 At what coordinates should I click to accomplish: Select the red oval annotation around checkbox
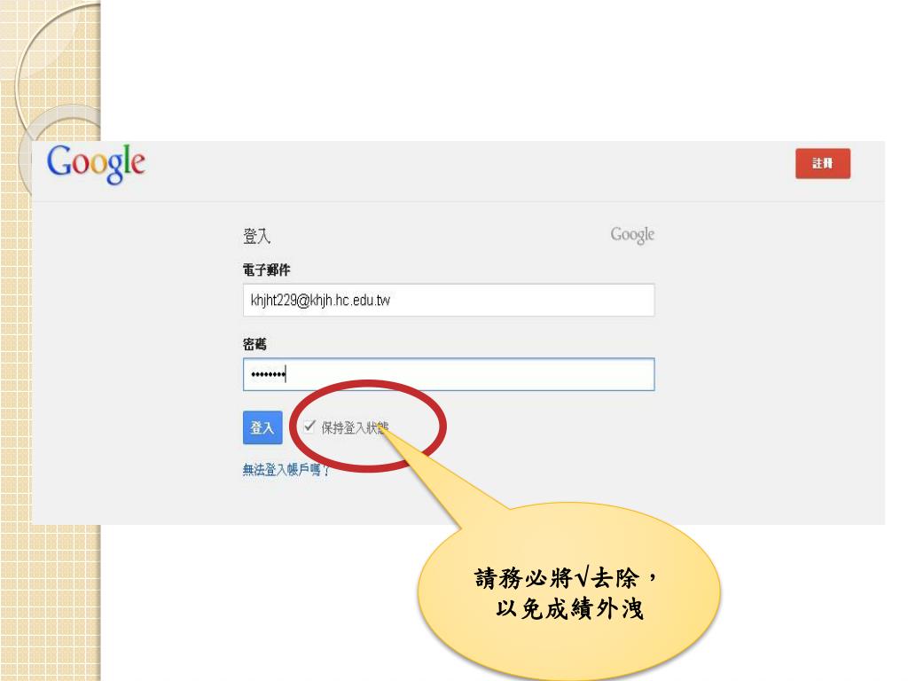coord(368,426)
